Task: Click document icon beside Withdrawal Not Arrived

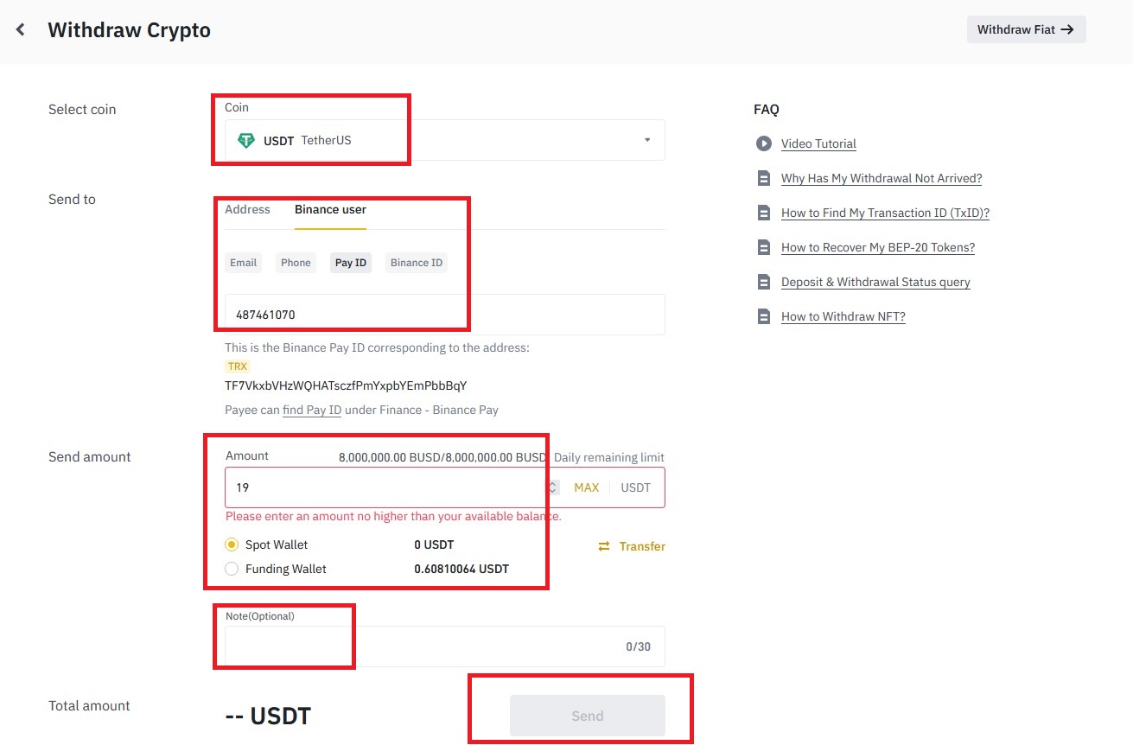Action: click(x=764, y=178)
